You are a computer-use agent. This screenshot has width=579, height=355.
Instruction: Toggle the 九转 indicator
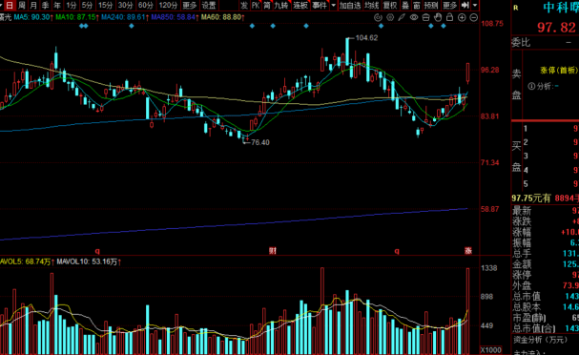point(281,5)
